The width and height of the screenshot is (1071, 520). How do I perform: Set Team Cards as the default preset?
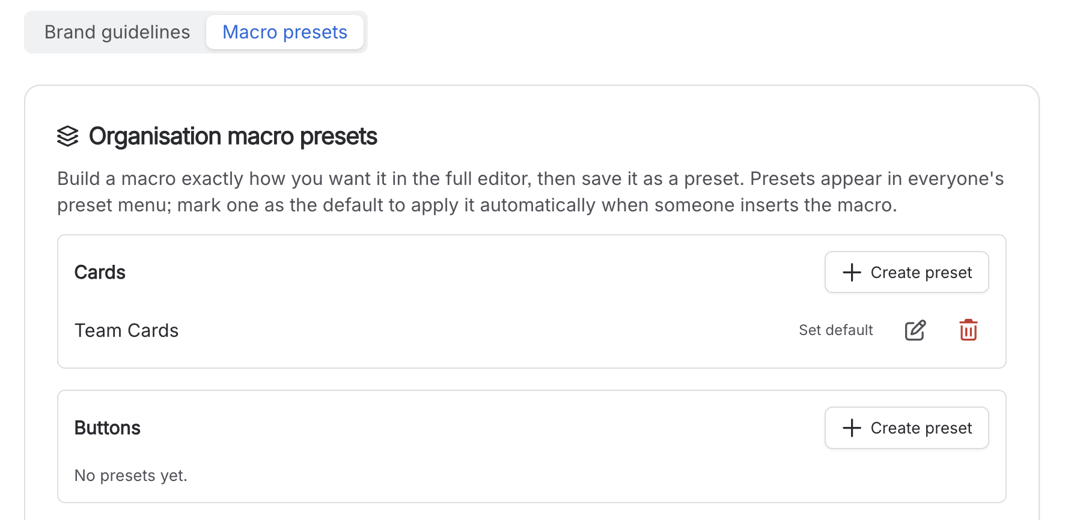835,330
